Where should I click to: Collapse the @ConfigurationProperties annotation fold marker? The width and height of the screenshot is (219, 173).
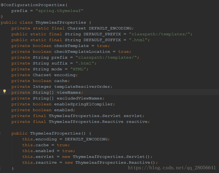(1, 5)
